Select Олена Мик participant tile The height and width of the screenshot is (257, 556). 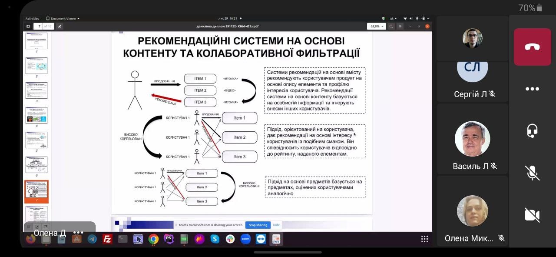pyautogui.click(x=473, y=212)
